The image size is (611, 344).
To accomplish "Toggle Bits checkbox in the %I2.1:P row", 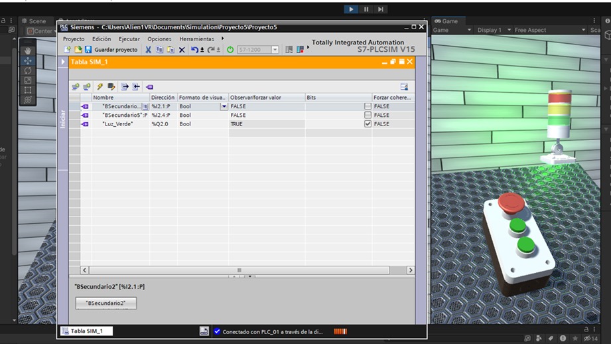I will pyautogui.click(x=368, y=106).
